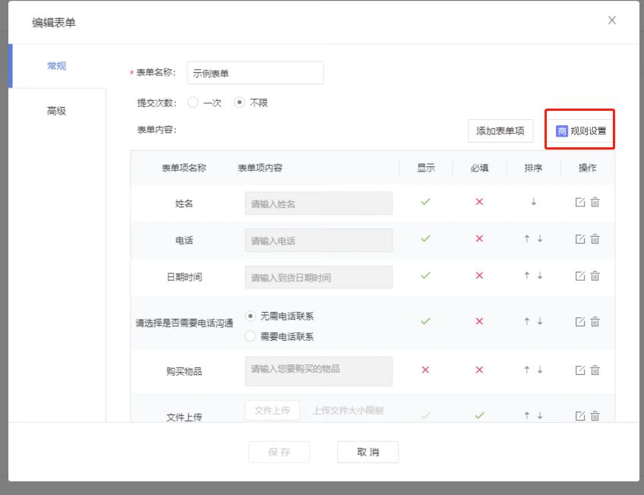Click the 请输入到货日期时间 input
Image resolution: width=644 pixels, height=495 pixels.
click(x=318, y=277)
